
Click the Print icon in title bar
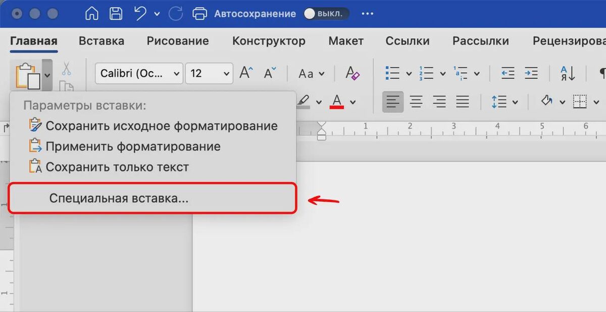(x=199, y=13)
